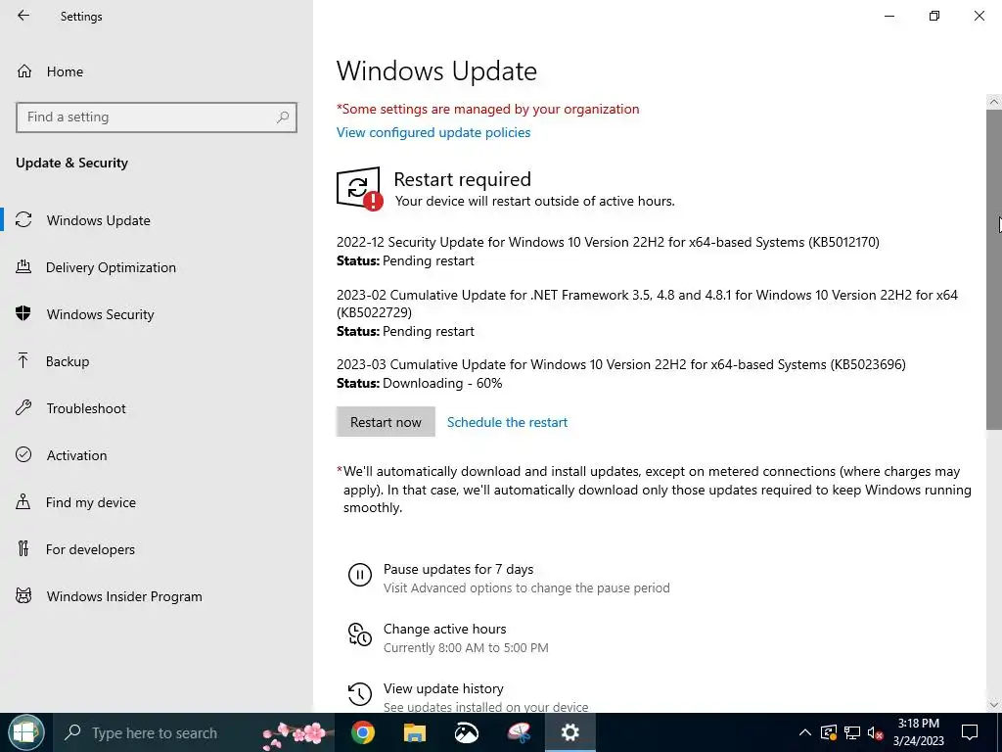Click the Windows Update sync icon in sidebar

pos(23,220)
